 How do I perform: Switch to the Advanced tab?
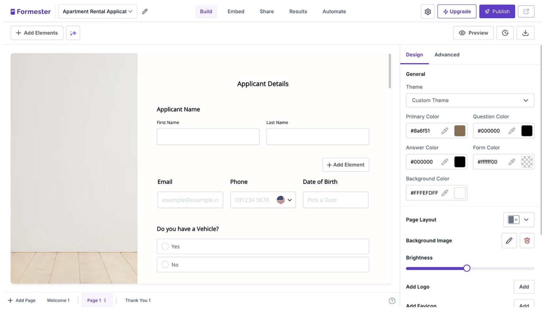click(x=447, y=55)
